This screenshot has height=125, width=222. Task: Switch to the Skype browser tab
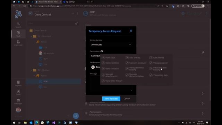[76, 2]
